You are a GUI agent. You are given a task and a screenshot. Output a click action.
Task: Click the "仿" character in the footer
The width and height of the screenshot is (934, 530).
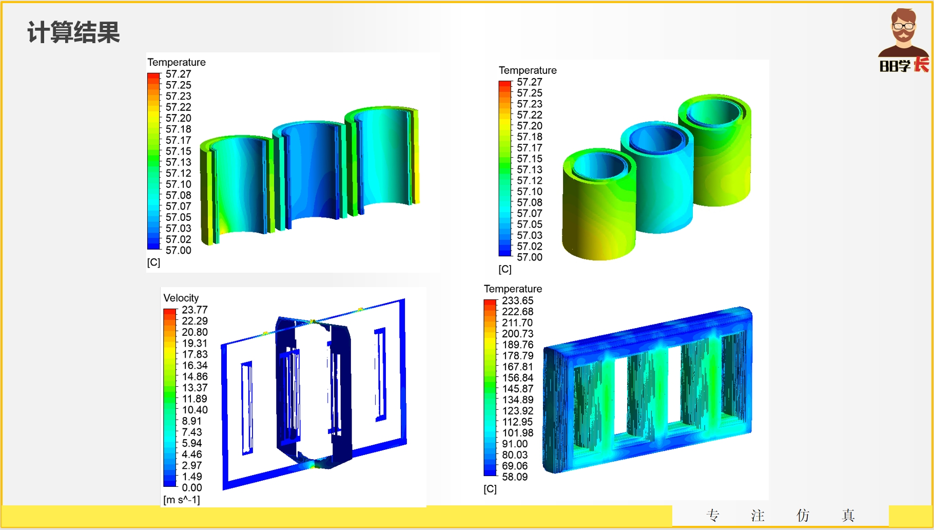click(803, 515)
